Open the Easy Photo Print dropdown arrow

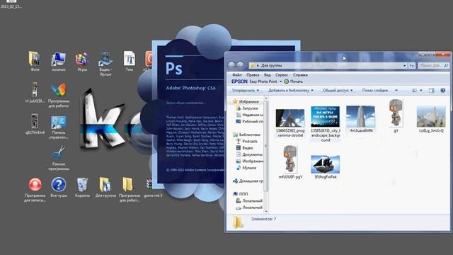[x=280, y=82]
